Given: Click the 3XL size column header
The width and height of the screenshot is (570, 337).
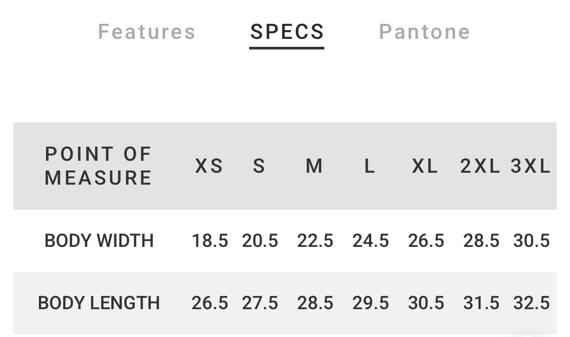Looking at the screenshot, I should pos(531,167).
